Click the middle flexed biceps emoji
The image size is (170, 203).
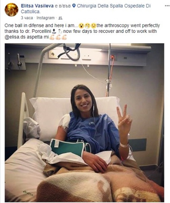pyautogui.click(x=58, y=37)
